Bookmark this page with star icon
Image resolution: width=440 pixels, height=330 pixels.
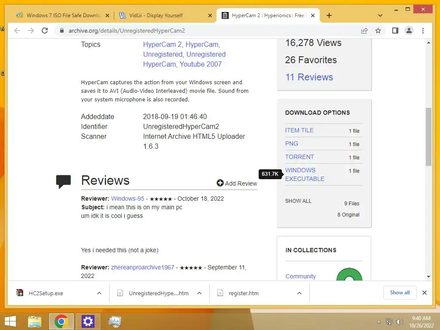tap(378, 31)
